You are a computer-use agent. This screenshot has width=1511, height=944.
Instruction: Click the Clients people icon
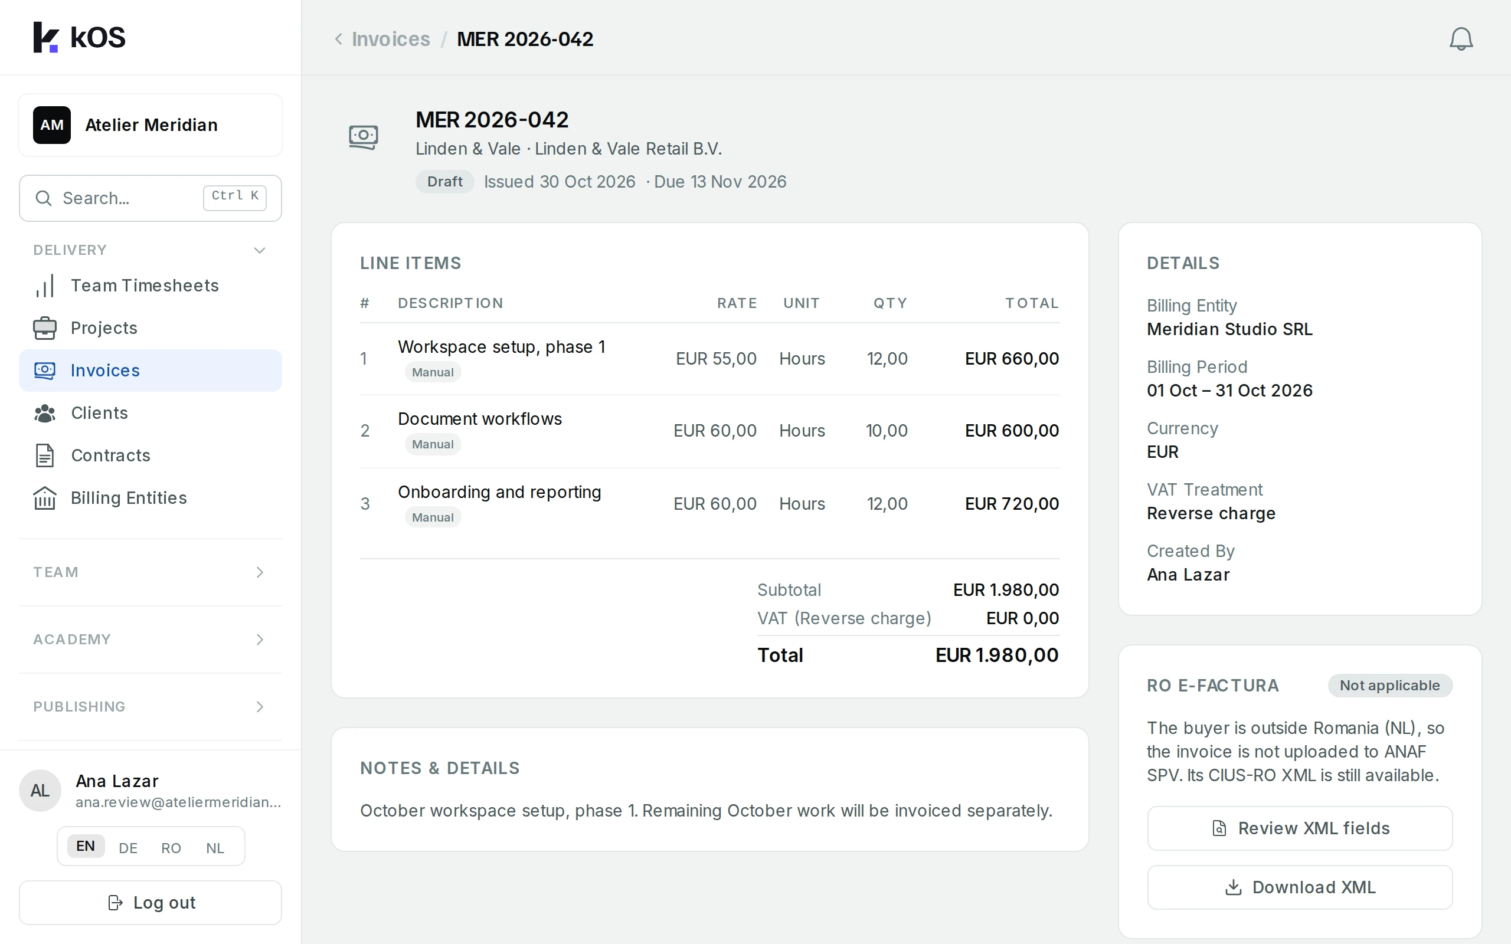45,412
